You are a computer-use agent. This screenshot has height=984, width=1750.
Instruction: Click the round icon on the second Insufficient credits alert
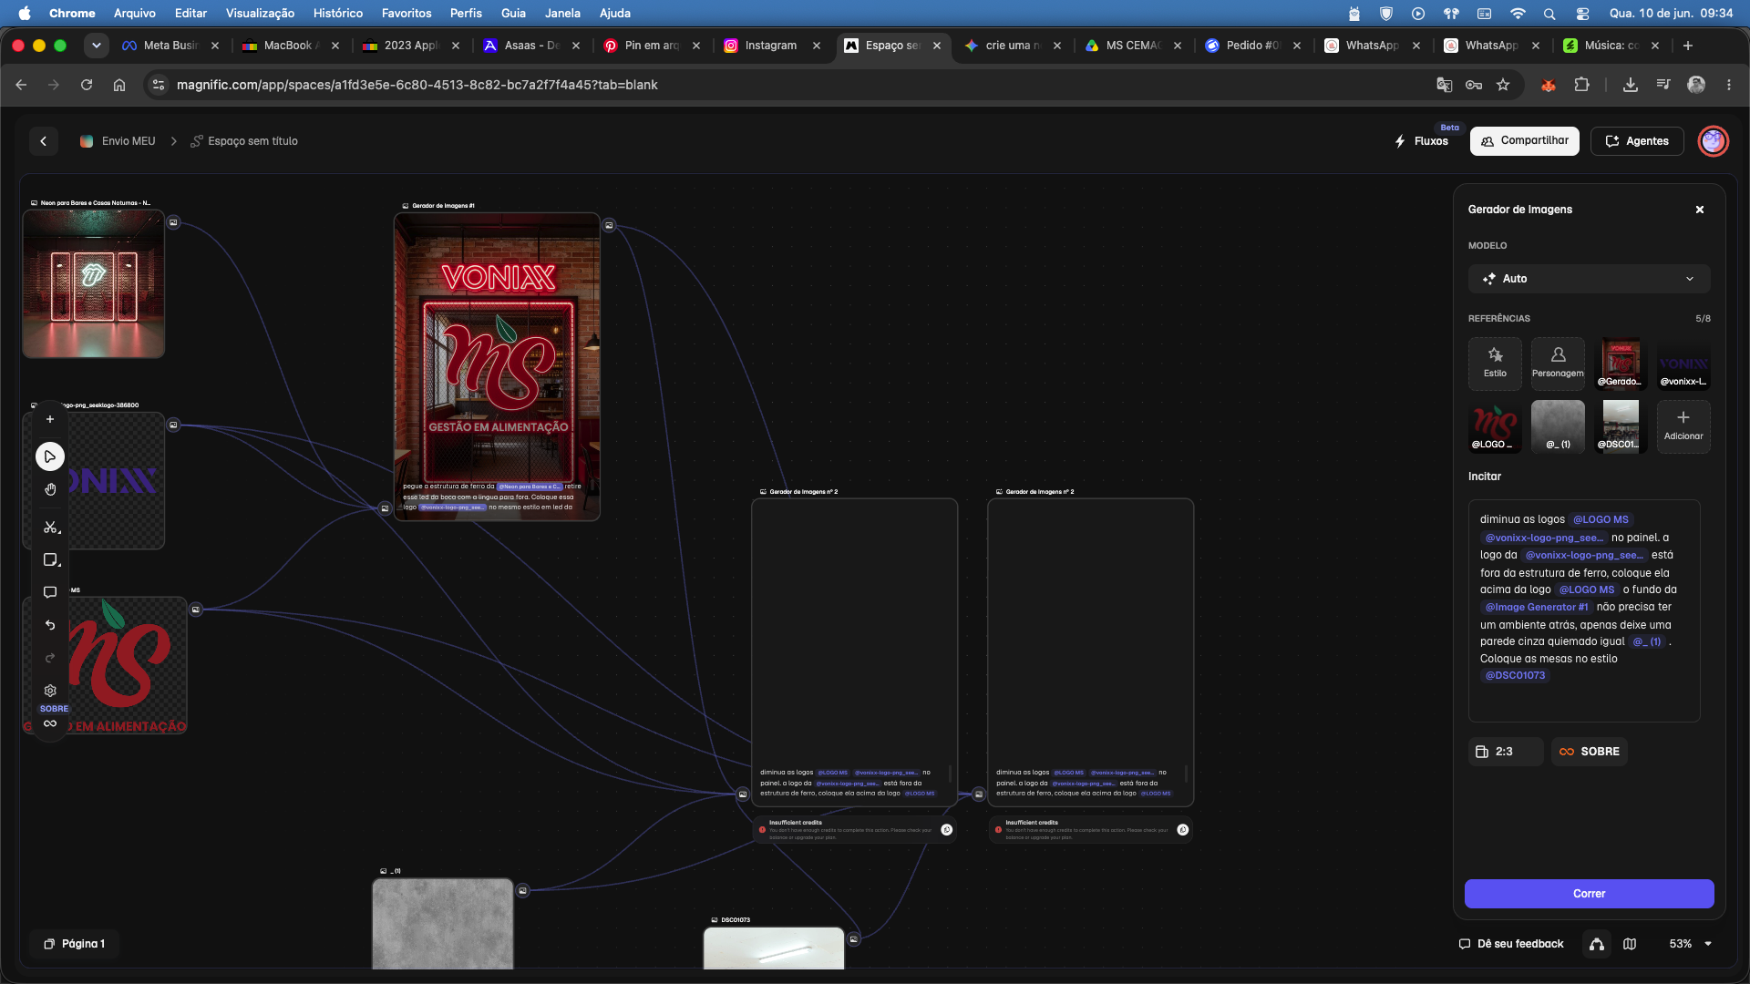click(1183, 829)
